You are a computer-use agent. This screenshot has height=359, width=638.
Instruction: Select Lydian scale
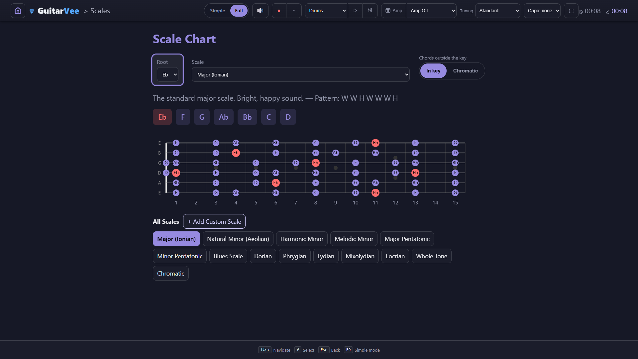326,256
